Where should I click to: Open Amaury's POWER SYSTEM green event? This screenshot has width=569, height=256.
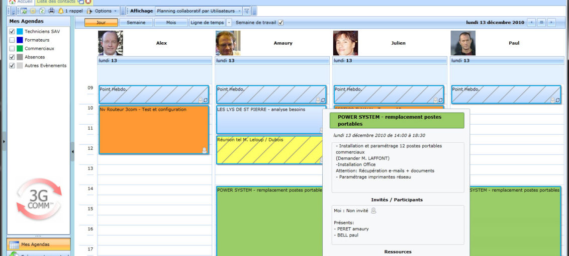(x=269, y=221)
